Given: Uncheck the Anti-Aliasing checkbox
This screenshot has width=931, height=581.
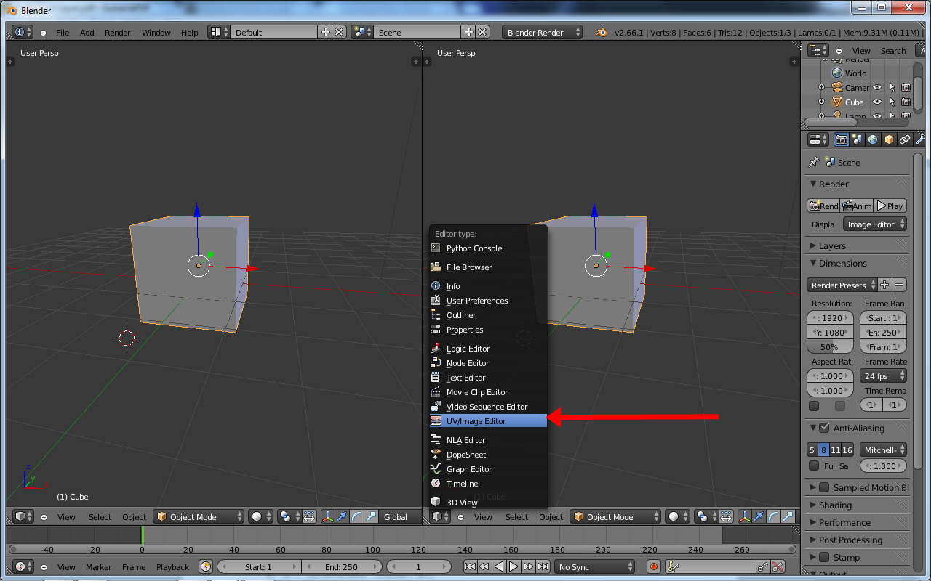Looking at the screenshot, I should coord(823,428).
